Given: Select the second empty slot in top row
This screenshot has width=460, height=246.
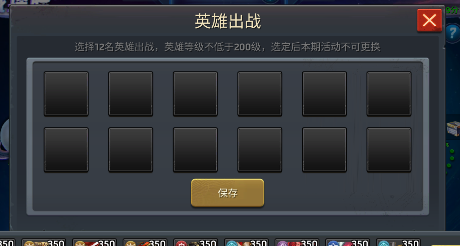Looking at the screenshot, I should point(131,94).
